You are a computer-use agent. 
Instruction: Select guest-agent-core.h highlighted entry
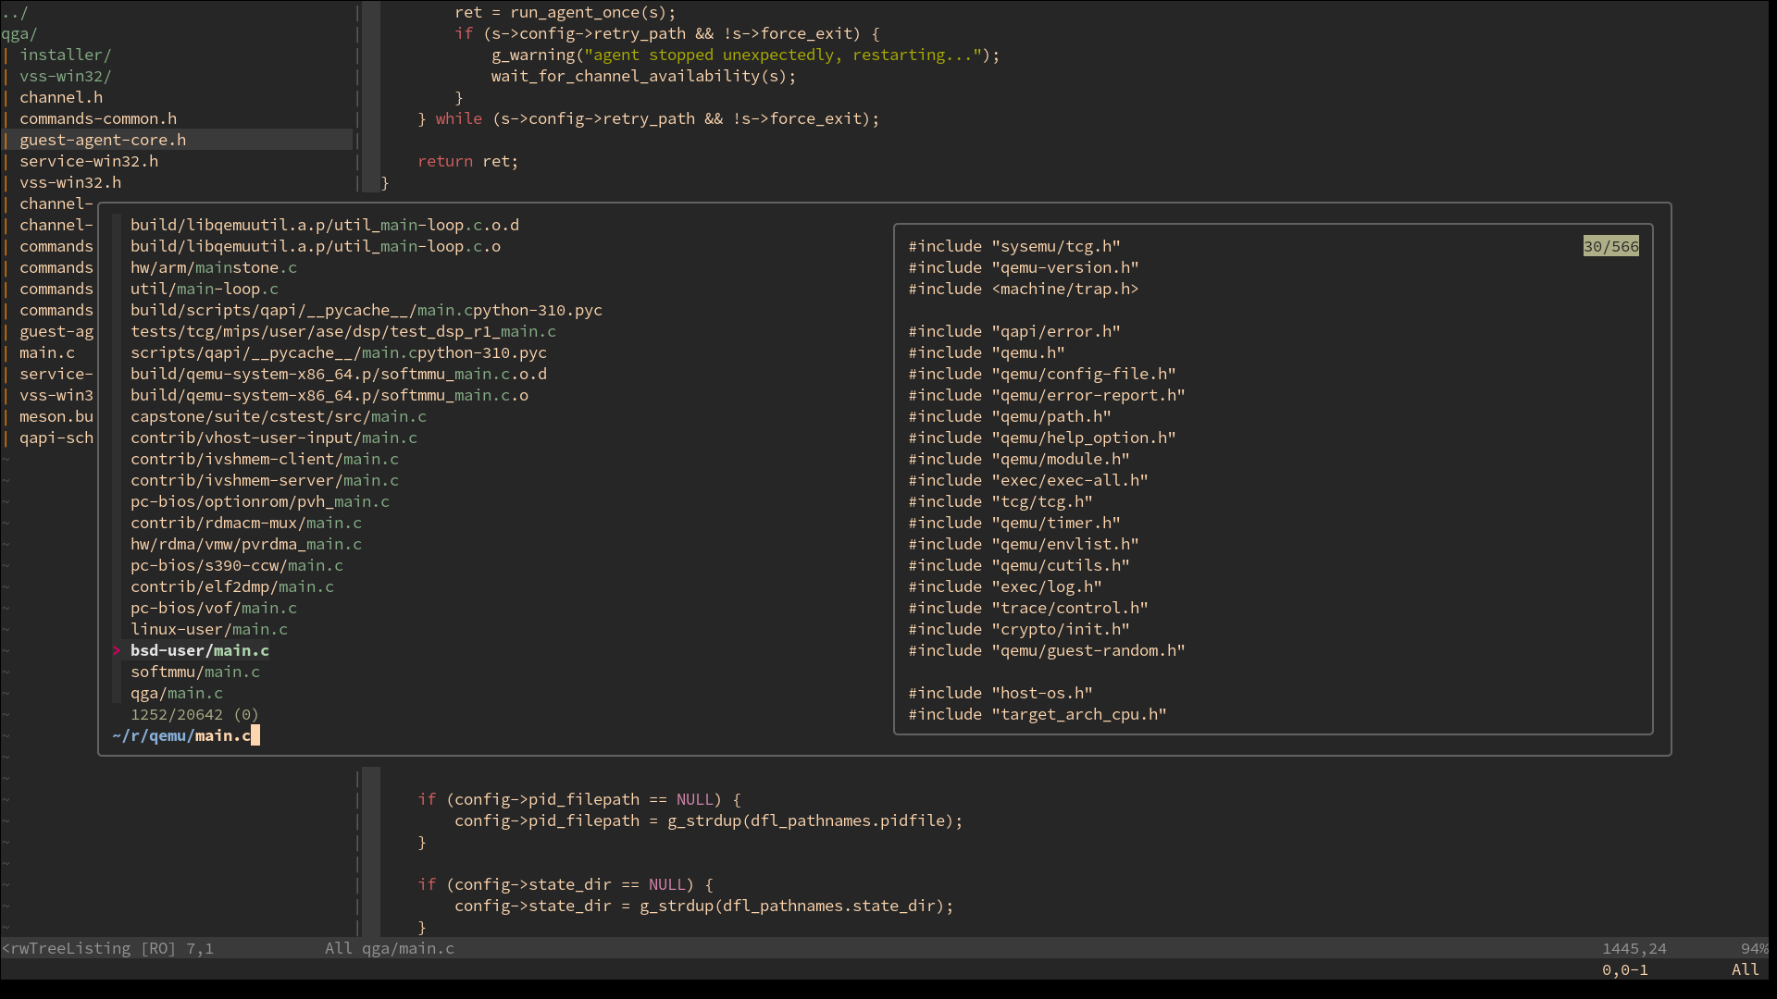(103, 141)
